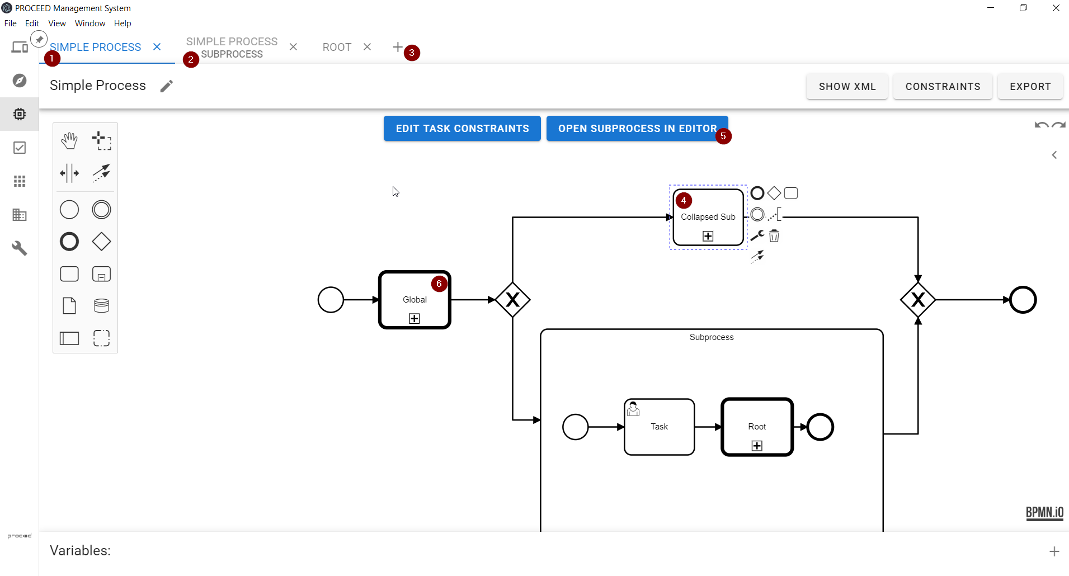Click the wrench change-type icon by Collapsed Sub

pos(757,236)
